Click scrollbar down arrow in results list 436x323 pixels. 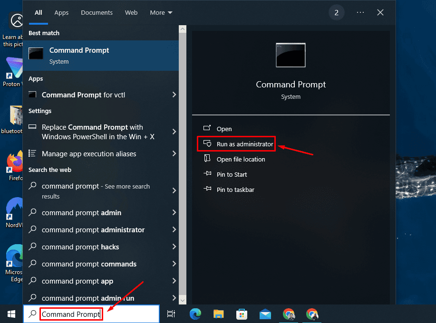[183, 301]
